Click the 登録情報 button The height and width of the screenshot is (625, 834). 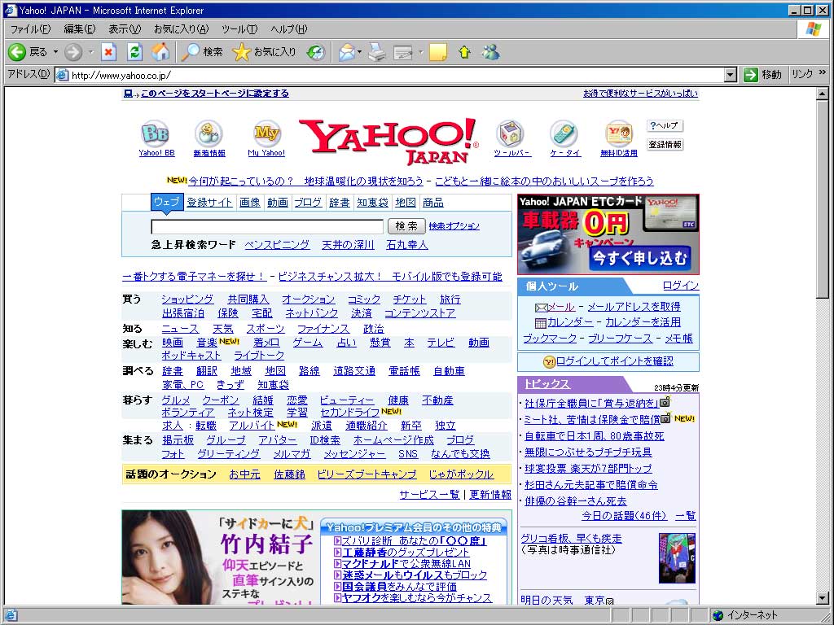(665, 144)
